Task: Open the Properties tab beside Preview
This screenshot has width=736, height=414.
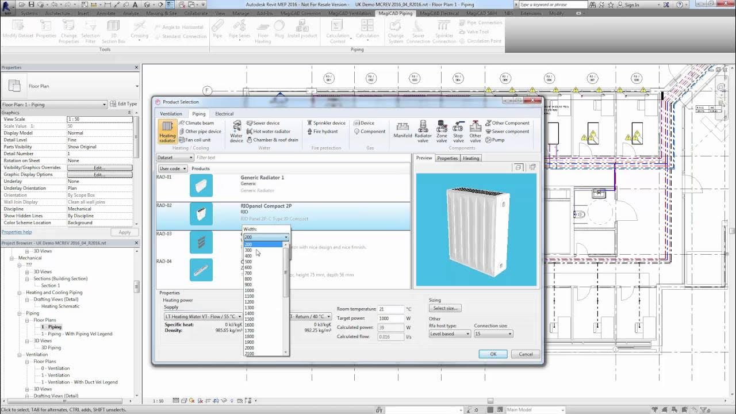Action: pos(447,158)
